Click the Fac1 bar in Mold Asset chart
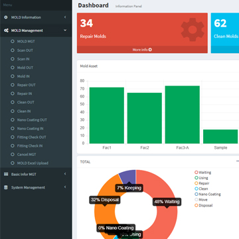 point(107,116)
